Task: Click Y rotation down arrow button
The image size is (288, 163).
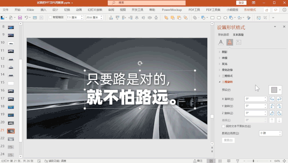Action: click(279, 106)
